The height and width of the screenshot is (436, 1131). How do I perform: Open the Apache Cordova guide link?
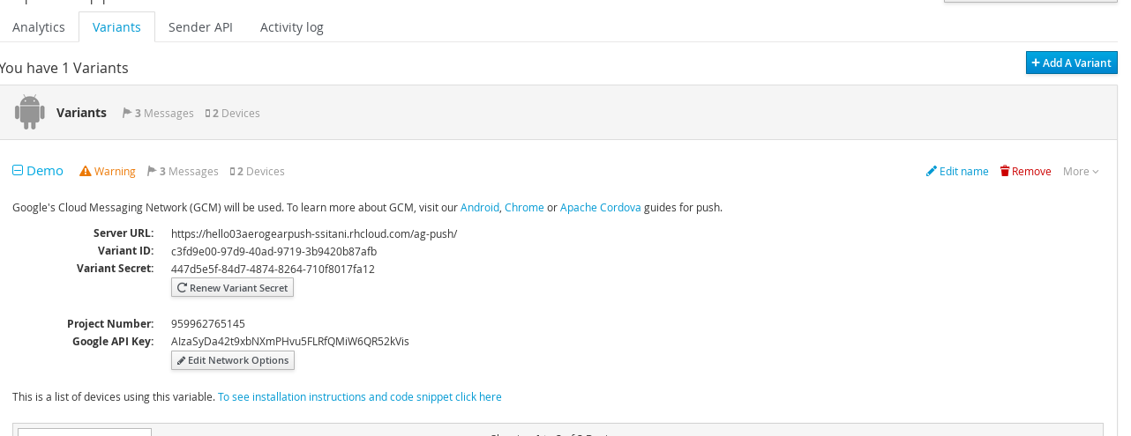(600, 208)
